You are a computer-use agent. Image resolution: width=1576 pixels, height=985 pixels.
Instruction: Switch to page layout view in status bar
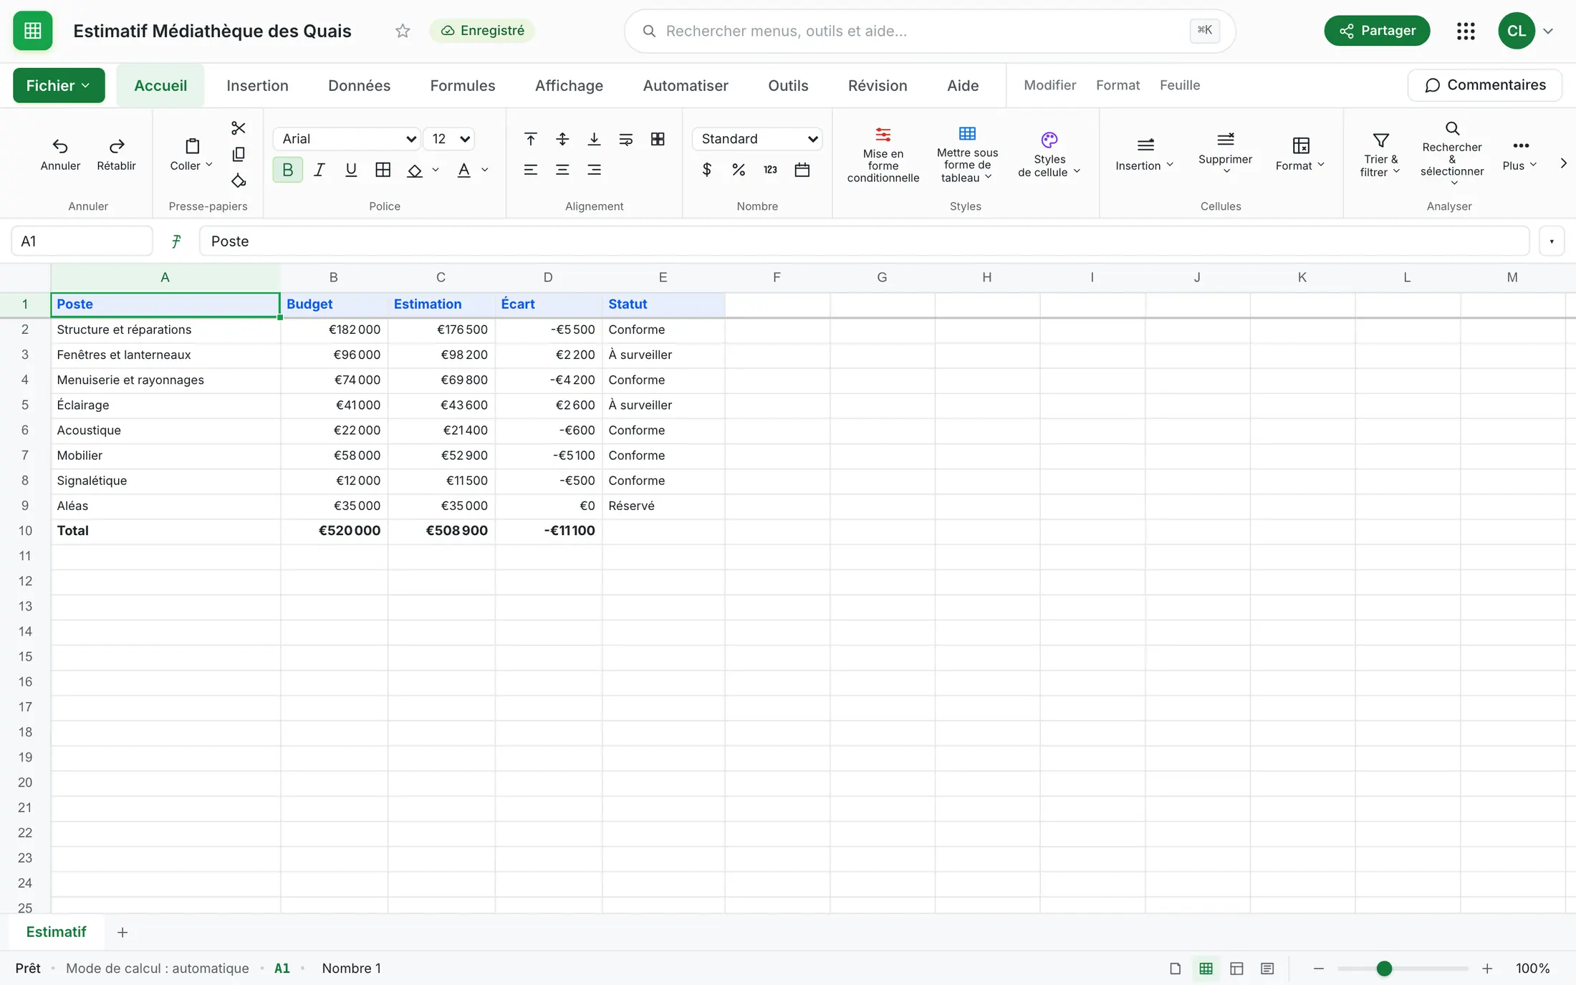click(1236, 969)
